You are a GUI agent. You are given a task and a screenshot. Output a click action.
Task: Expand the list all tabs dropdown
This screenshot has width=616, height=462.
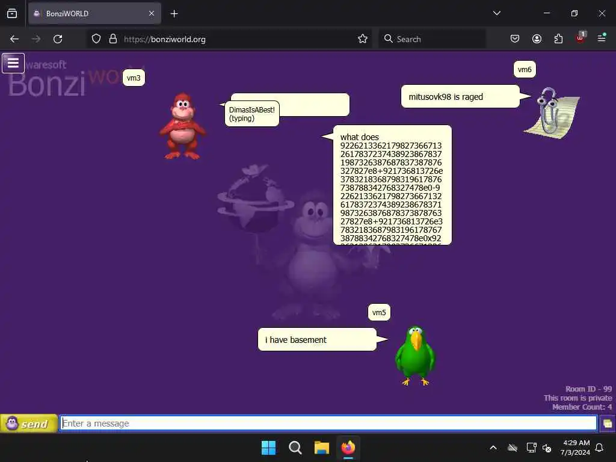tap(496, 13)
